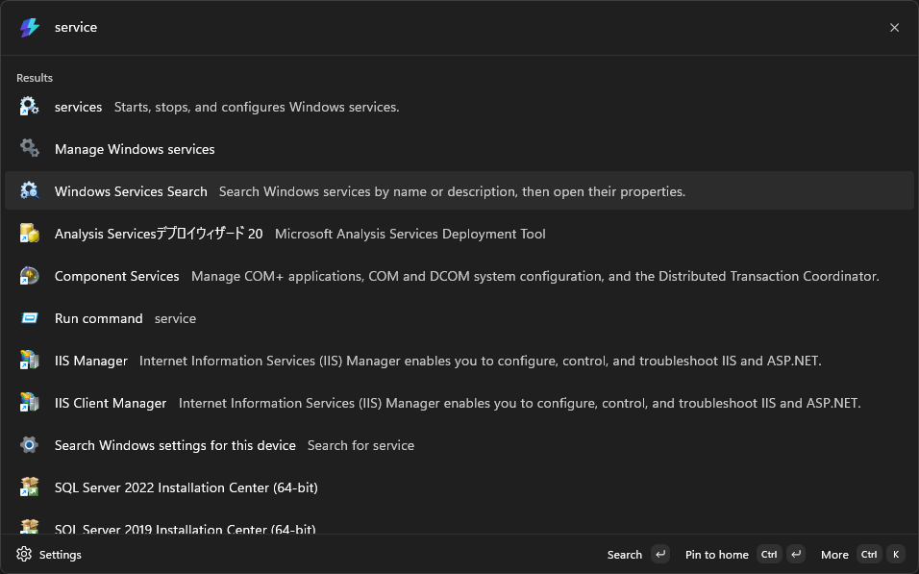Viewport: 919px width, 574px height.
Task: Open Settings from the footer
Action: coord(49,554)
